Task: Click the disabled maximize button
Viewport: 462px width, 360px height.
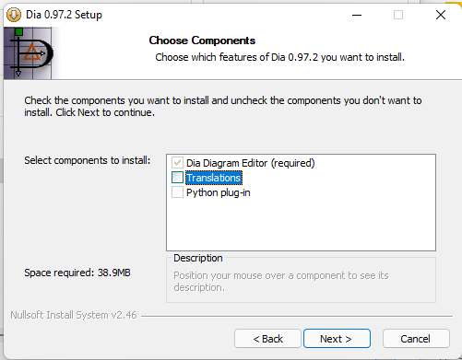Action: tap(398, 15)
